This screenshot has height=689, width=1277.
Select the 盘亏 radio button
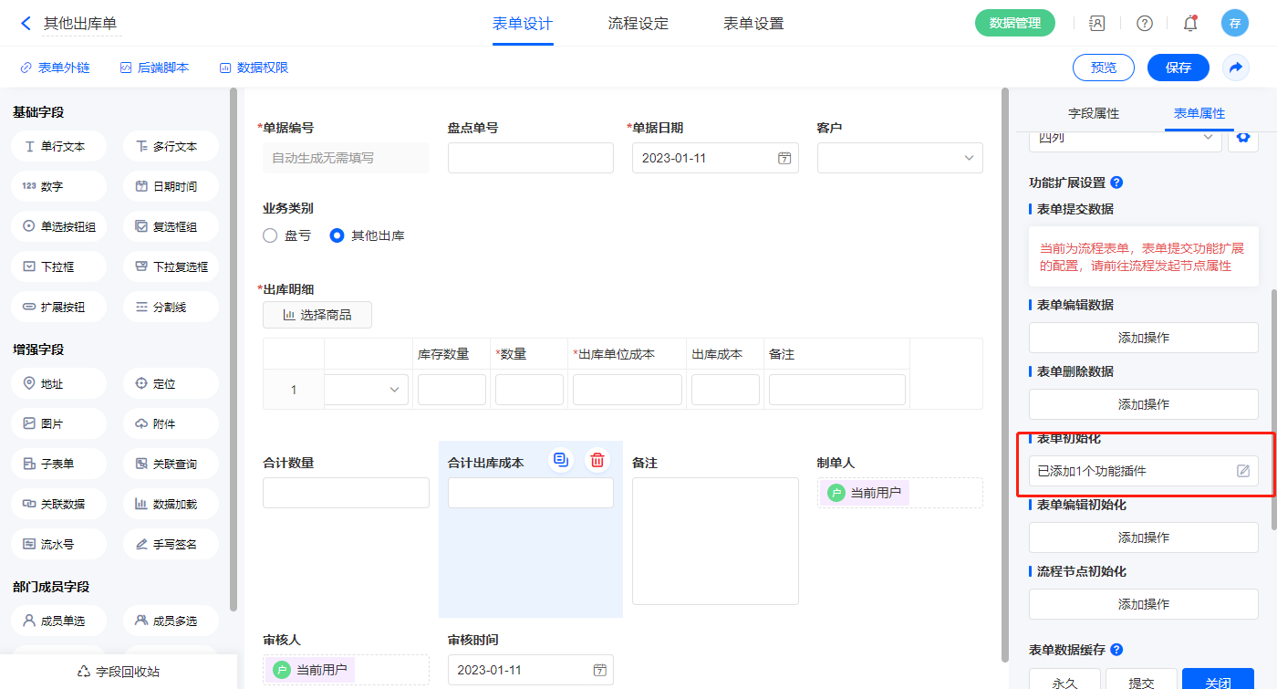point(270,235)
